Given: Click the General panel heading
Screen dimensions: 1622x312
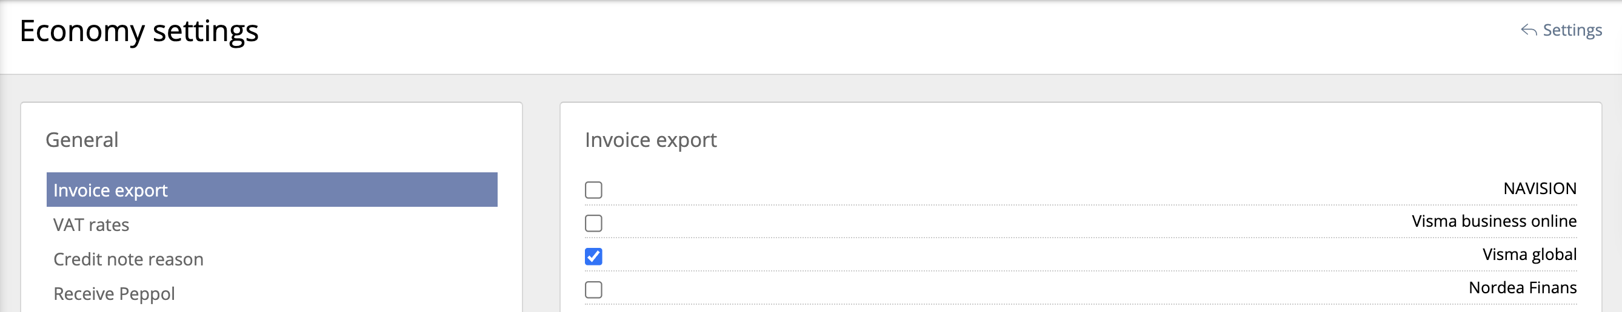Looking at the screenshot, I should click(82, 139).
